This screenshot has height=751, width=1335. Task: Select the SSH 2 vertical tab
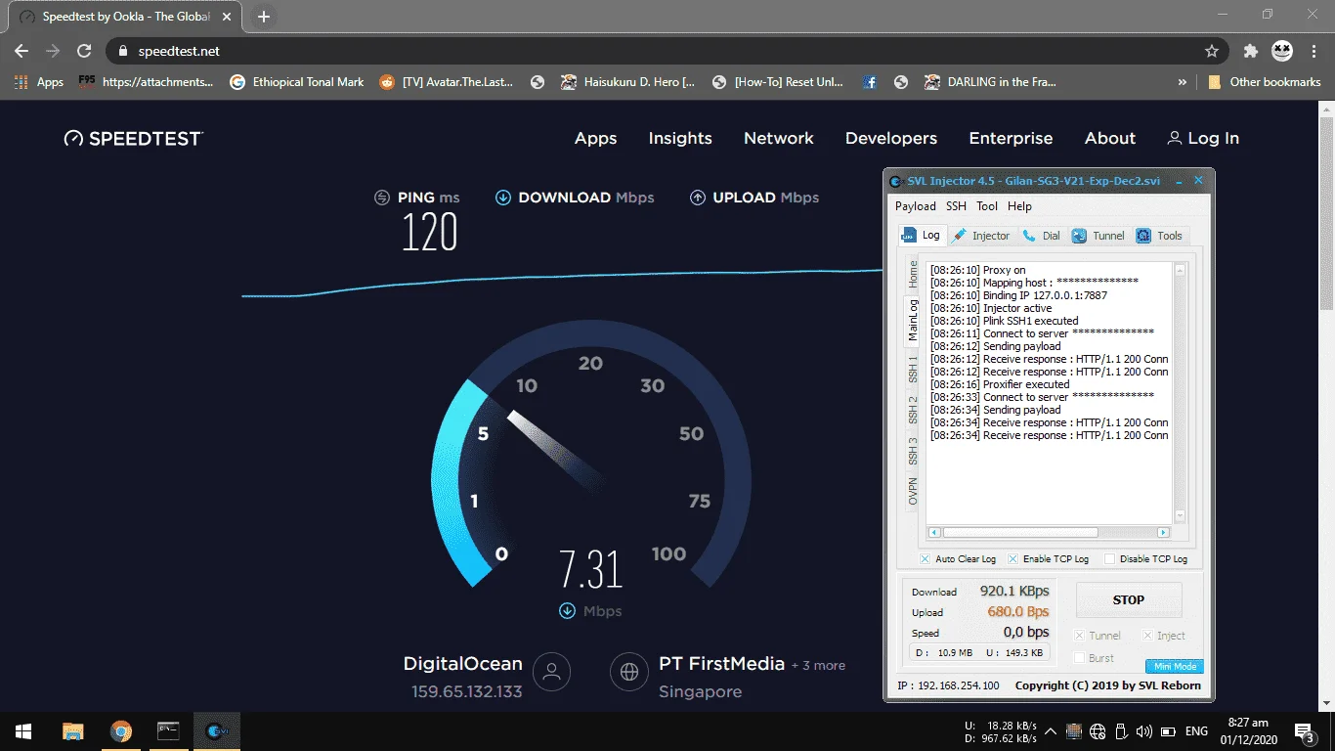[x=913, y=411]
